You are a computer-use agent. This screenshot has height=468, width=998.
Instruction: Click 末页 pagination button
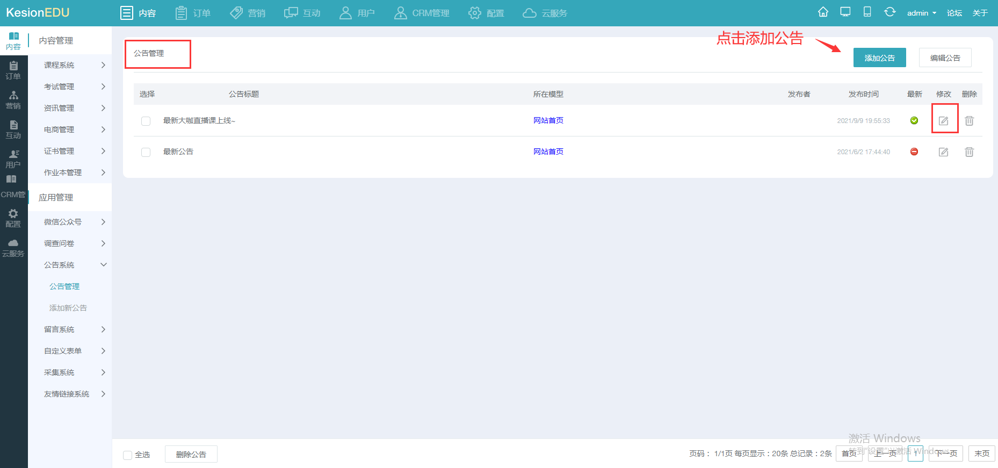(x=982, y=453)
